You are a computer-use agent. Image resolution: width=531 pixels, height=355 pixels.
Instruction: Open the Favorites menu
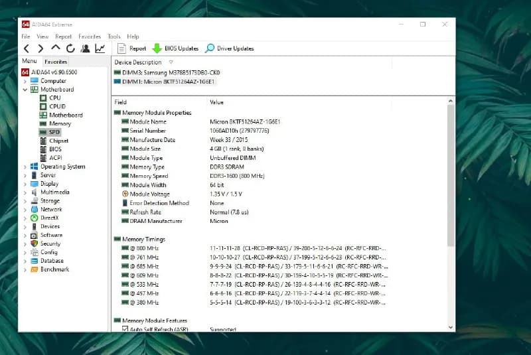tap(90, 36)
